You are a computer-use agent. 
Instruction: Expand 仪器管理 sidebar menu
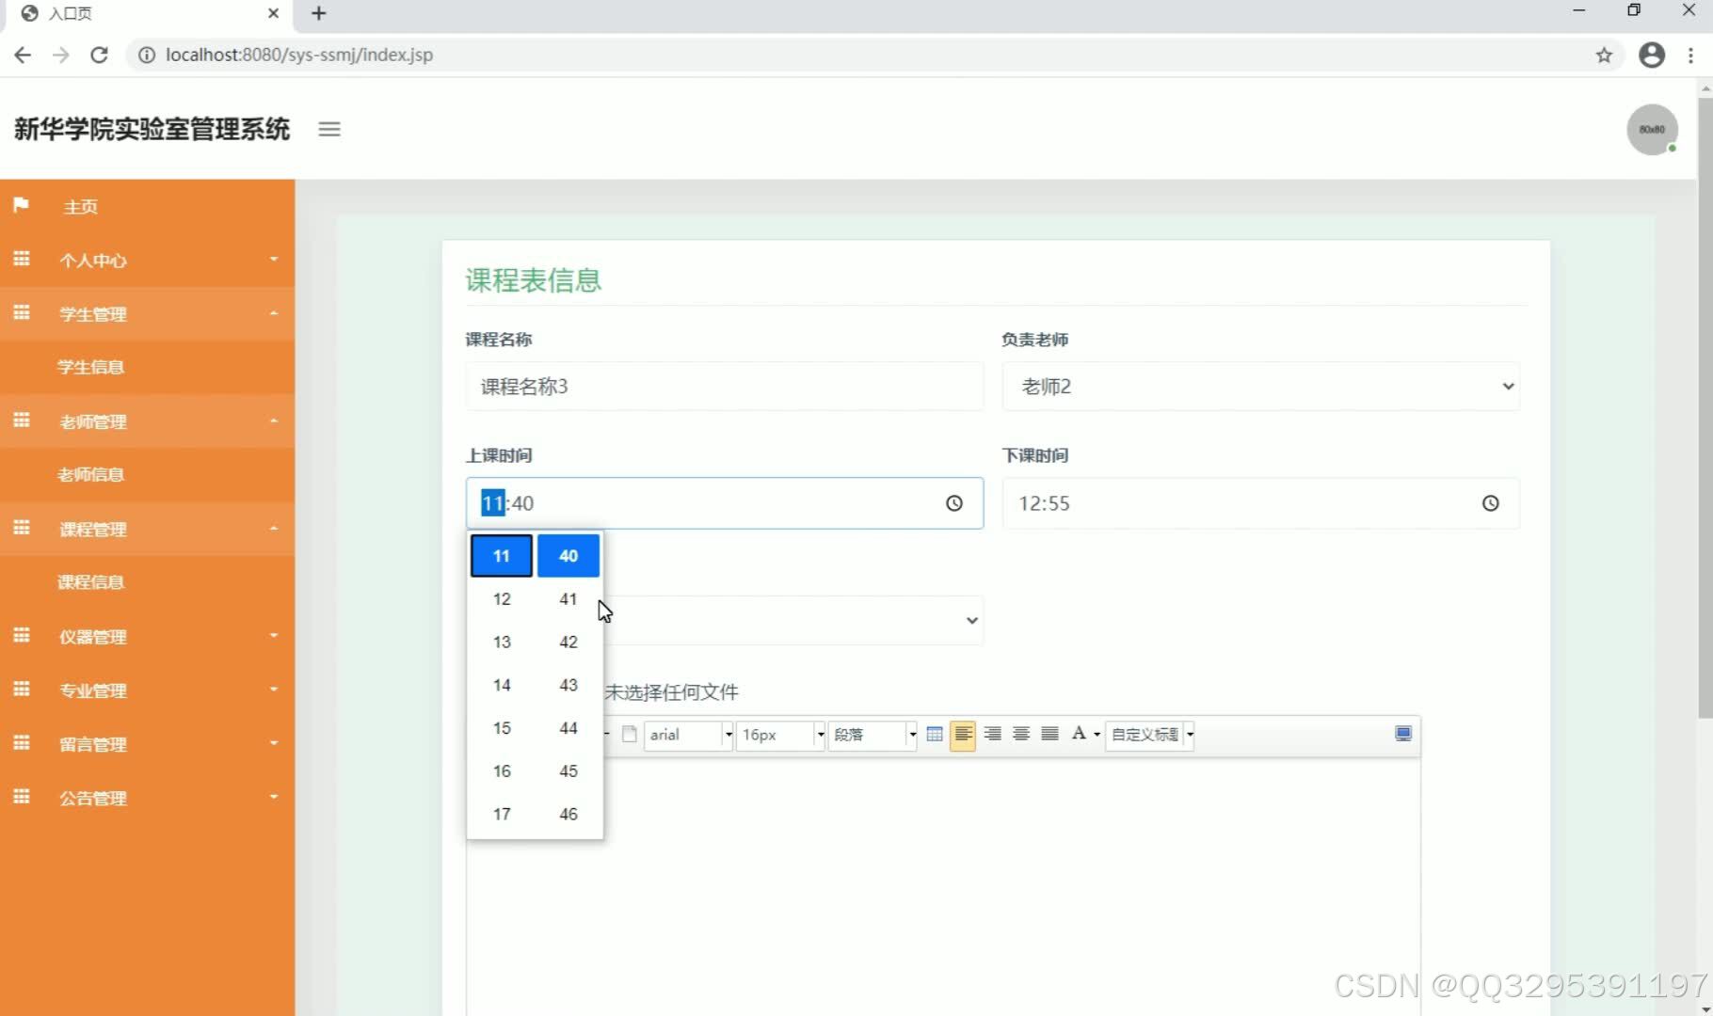[x=147, y=636]
